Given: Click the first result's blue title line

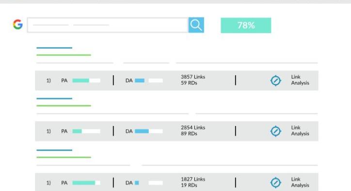Looking at the screenshot, I should [54, 48].
